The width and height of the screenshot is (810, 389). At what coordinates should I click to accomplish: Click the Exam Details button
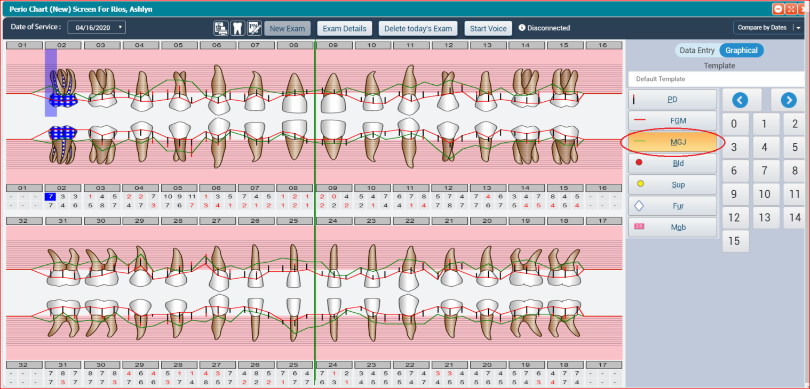pyautogui.click(x=345, y=28)
